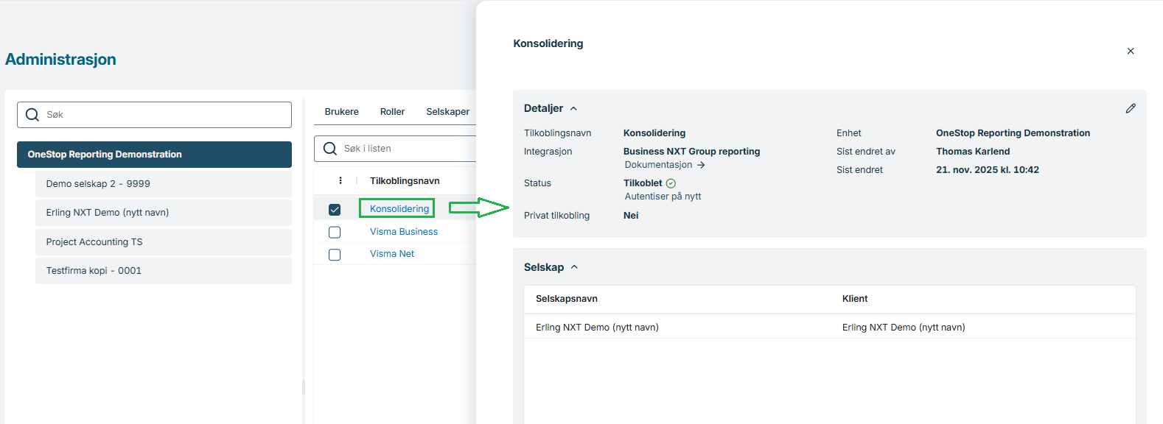Open the Roller tab

(392, 112)
